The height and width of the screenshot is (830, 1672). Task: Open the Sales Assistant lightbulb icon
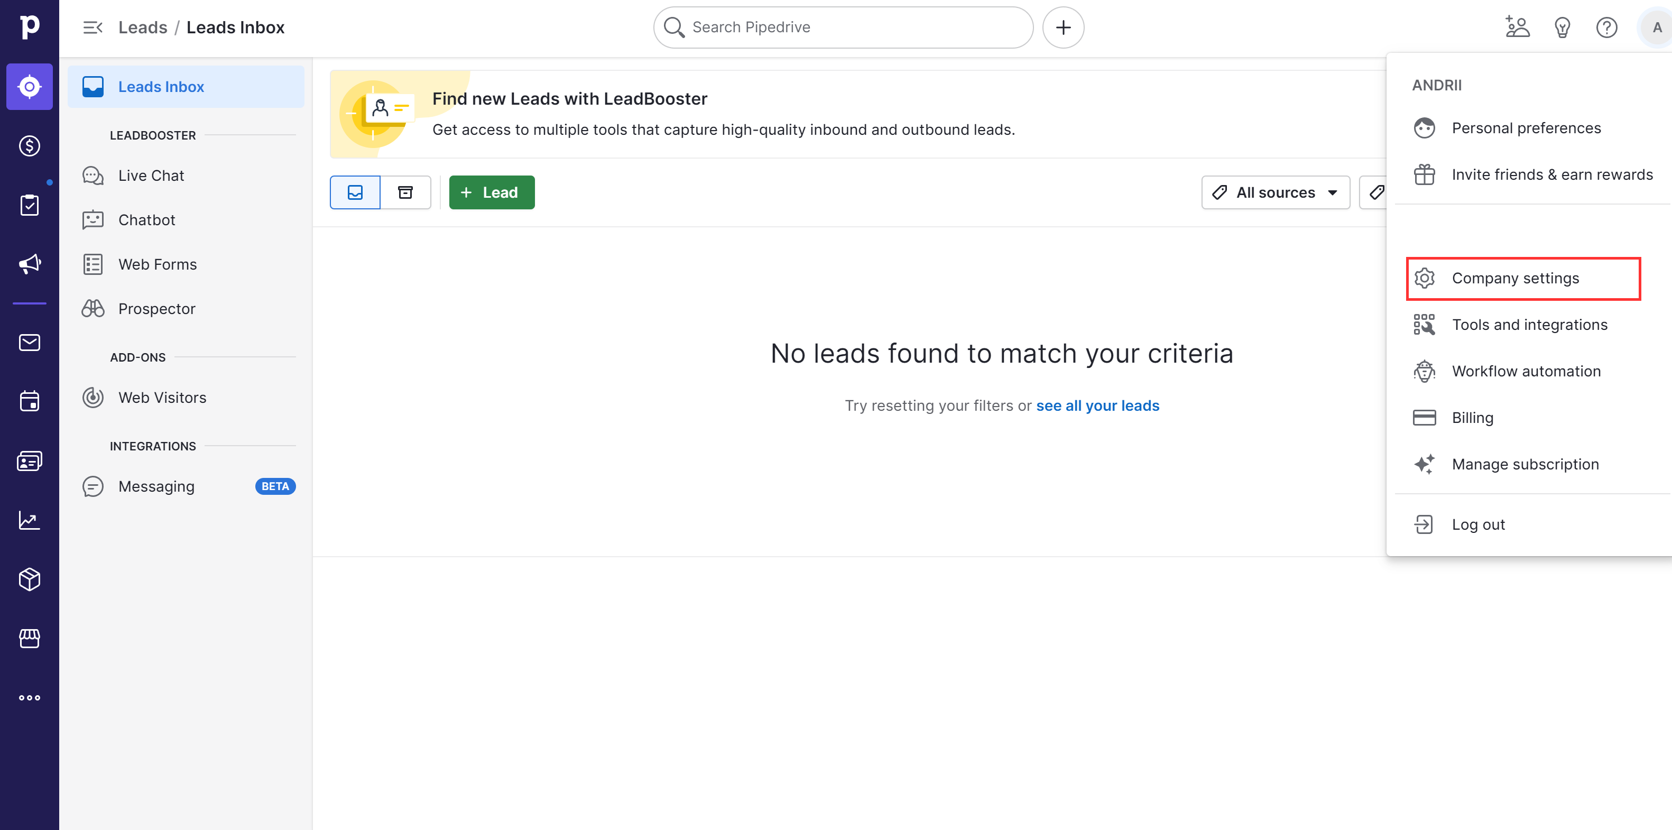pyautogui.click(x=1562, y=27)
